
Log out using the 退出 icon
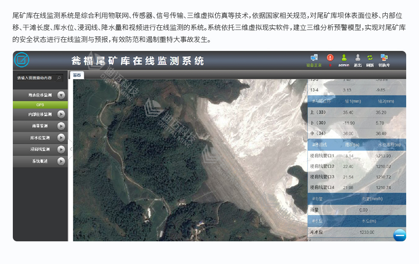(x=357, y=58)
